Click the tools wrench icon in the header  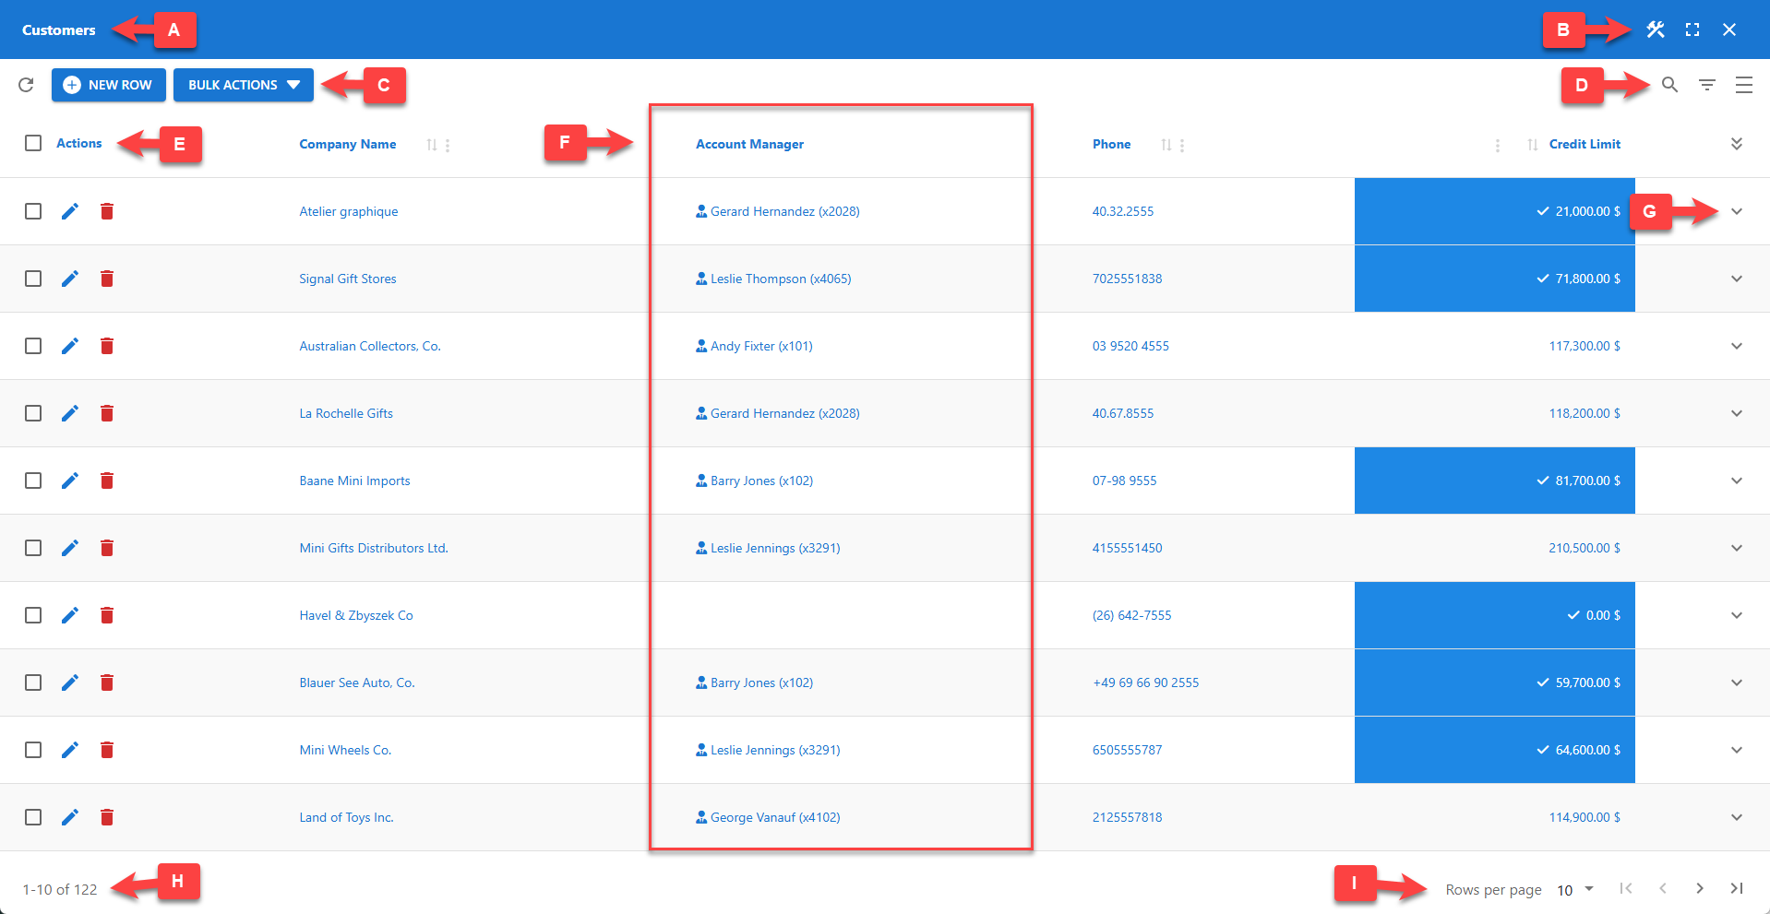click(x=1654, y=29)
